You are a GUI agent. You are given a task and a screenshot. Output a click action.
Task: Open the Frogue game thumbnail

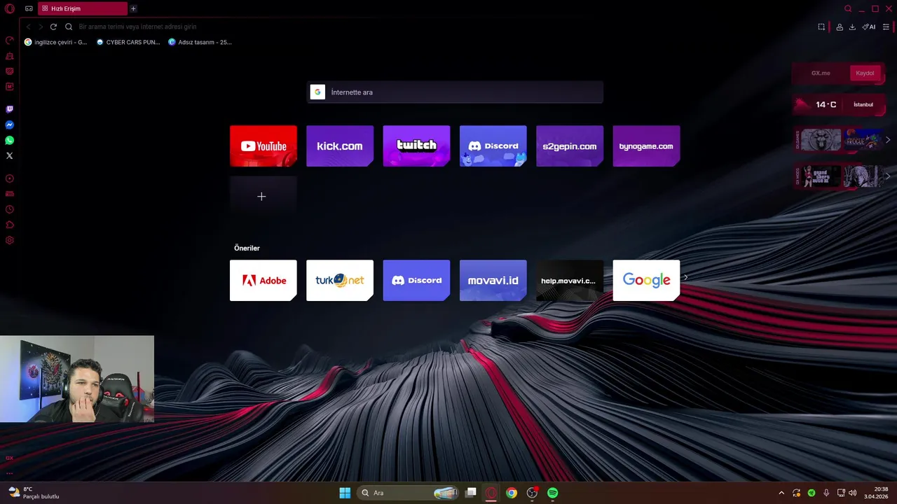(x=862, y=139)
